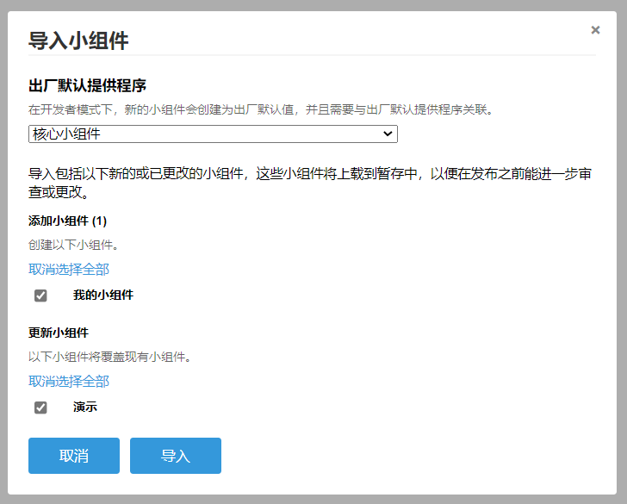This screenshot has height=504, width=627.
Task: Click the 创建以下小组件 description text
Action: pos(73,246)
